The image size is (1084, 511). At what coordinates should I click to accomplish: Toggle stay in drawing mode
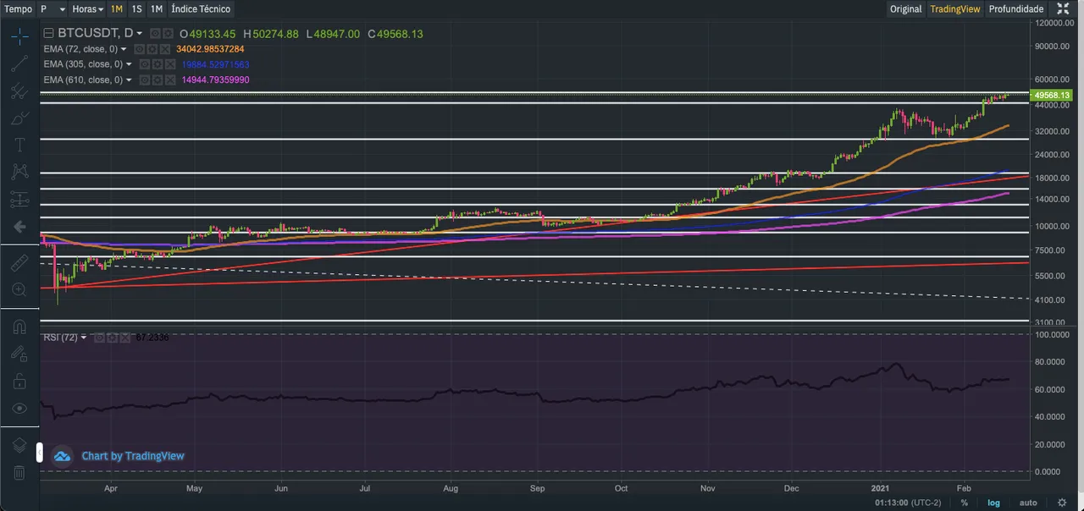click(x=19, y=354)
